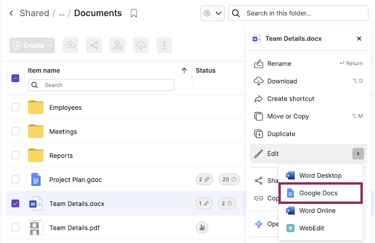Click the upload cloud icon in toolbar

click(71, 45)
